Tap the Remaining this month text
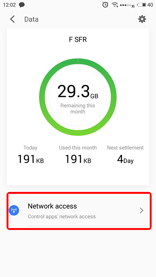Screen dimensions: 156x277 78,109
